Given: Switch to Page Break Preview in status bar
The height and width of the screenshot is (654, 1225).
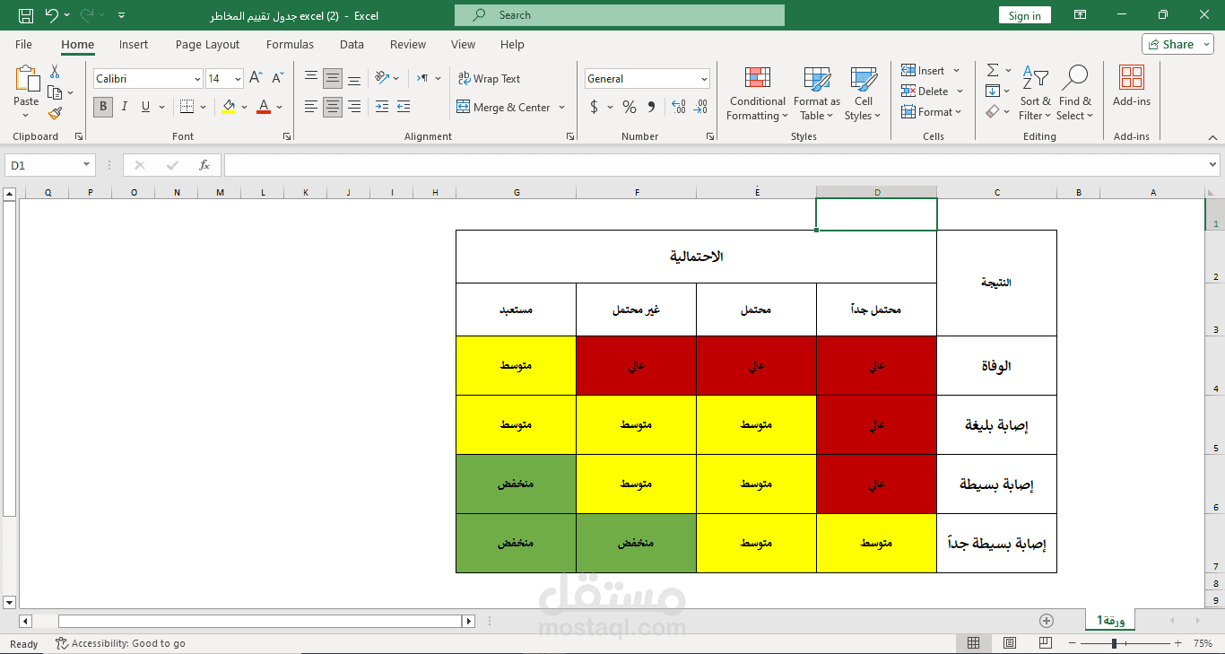Looking at the screenshot, I should coord(1046,643).
